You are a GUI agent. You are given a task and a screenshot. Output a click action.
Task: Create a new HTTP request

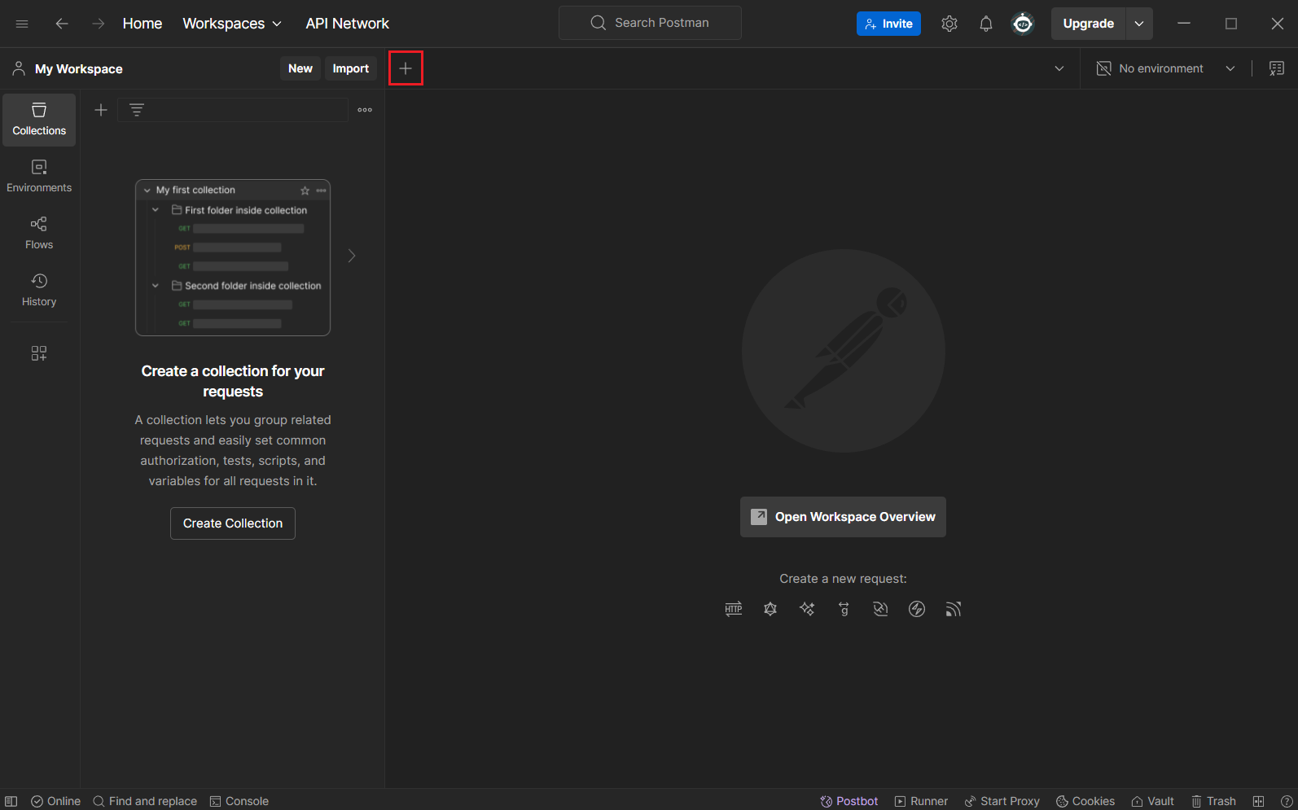[734, 609]
